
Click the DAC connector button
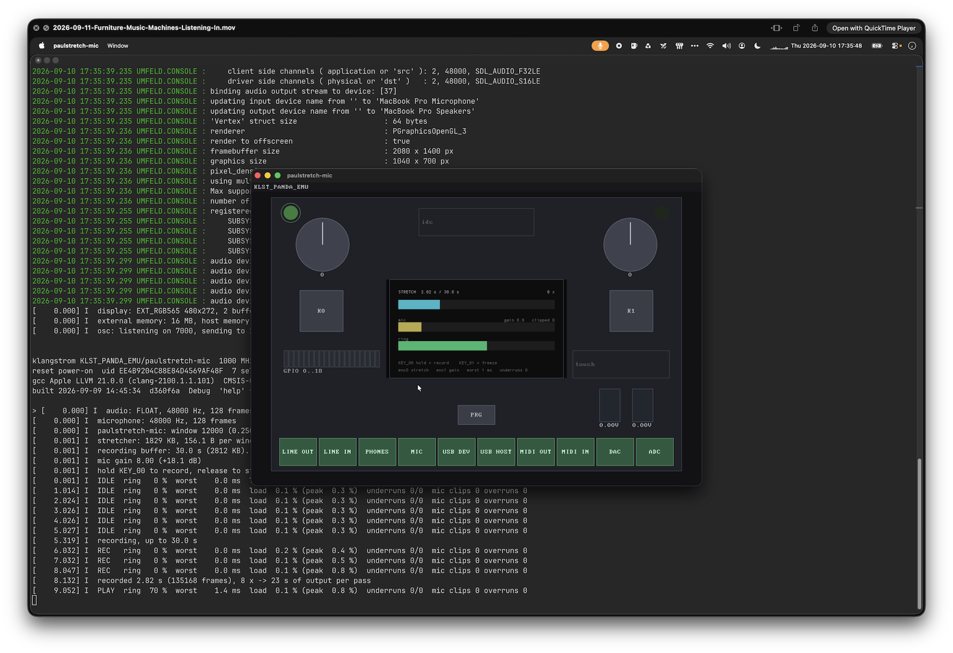coord(615,452)
